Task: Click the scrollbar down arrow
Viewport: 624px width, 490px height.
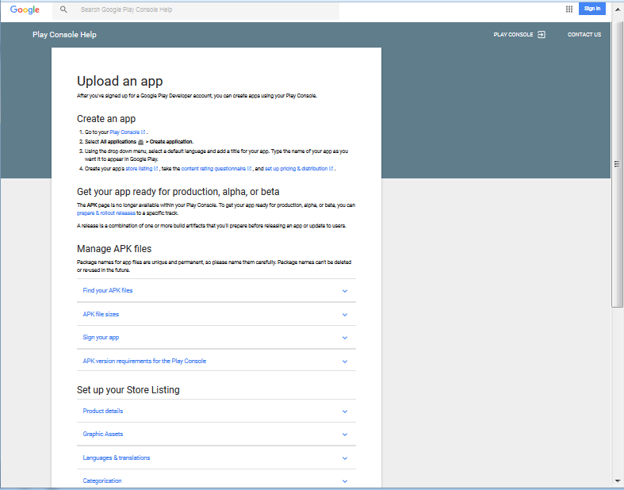Action: [x=618, y=480]
